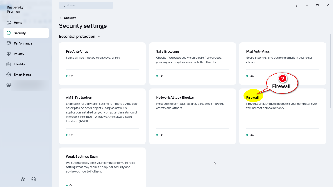Click the On status of Weak Settings Scan
Screen dimensions: 333x187
70,185
